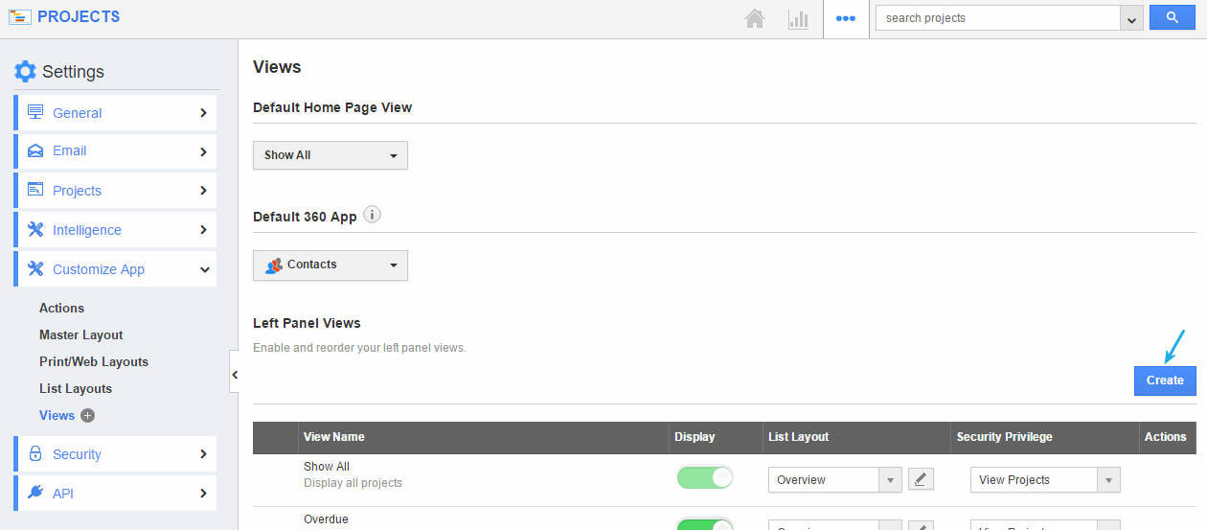This screenshot has height=530, width=1207.
Task: Click the plus icon next to Views
Action: (x=88, y=415)
